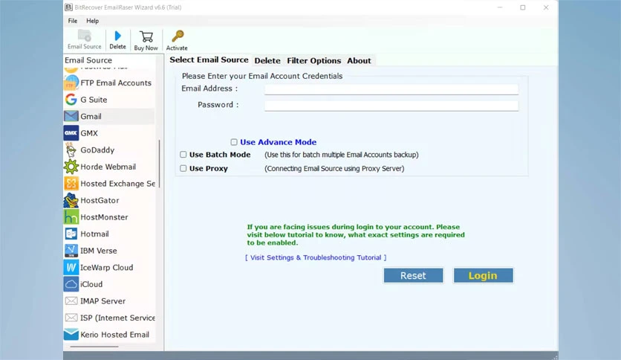Open the Help menu
The image size is (621, 360).
(x=92, y=21)
